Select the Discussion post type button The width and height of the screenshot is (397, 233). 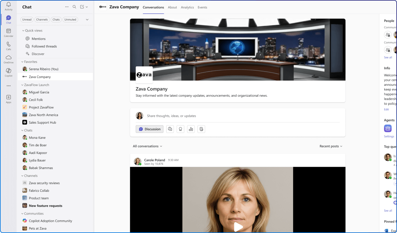pos(149,129)
